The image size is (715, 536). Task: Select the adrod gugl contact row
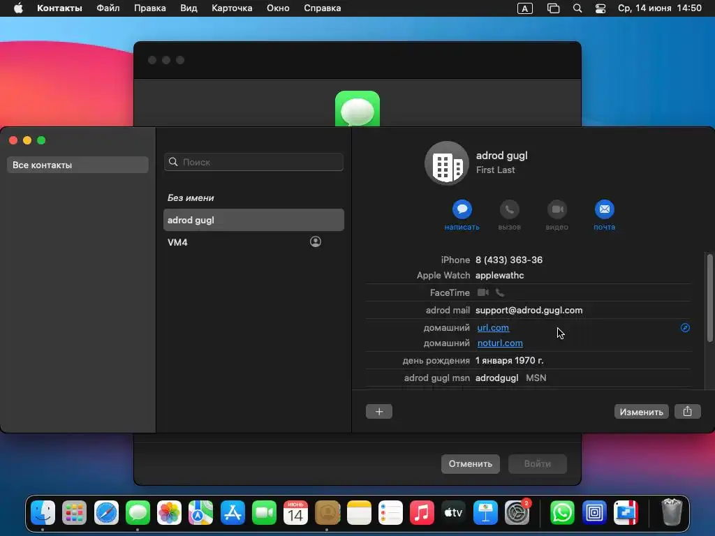pos(253,220)
